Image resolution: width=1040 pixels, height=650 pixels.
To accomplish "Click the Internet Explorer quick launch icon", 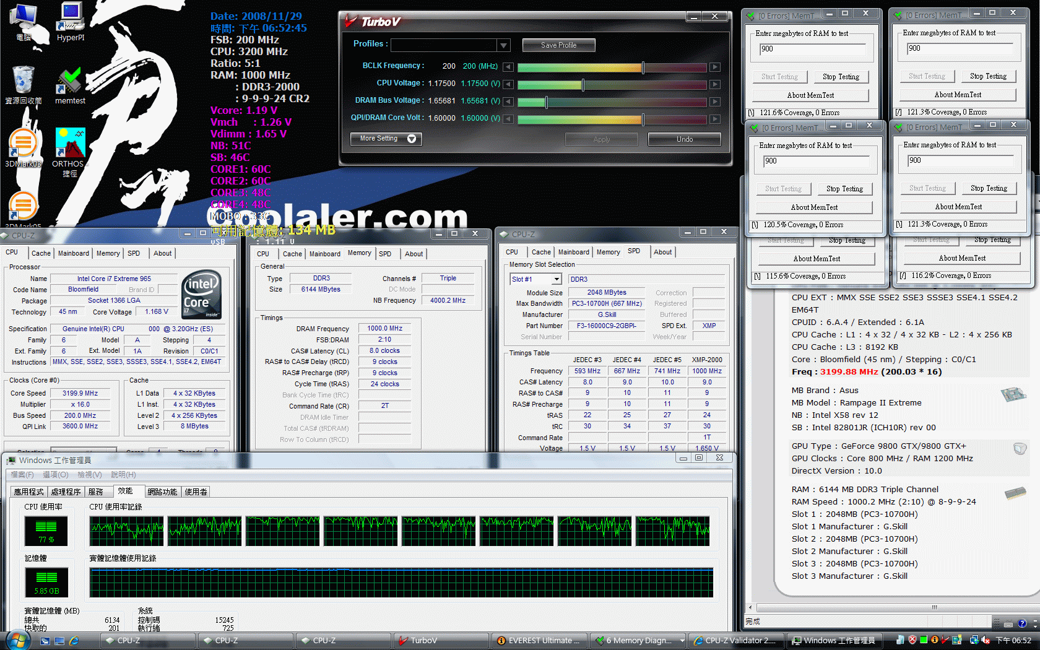I will [74, 641].
